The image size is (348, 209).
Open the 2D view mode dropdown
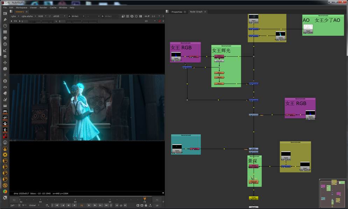[150, 21]
